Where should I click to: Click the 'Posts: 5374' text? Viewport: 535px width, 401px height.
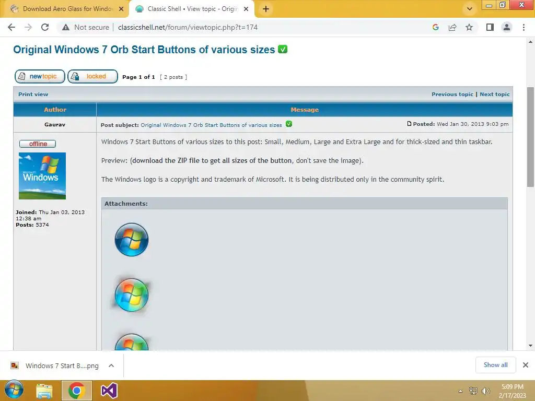pyautogui.click(x=32, y=225)
